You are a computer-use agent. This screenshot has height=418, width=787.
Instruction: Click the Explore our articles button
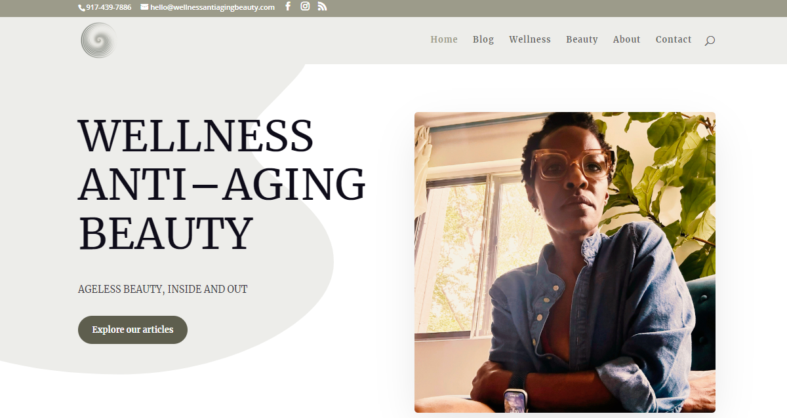[132, 330]
